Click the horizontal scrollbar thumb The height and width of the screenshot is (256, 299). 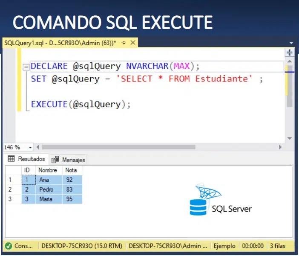tap(118, 147)
